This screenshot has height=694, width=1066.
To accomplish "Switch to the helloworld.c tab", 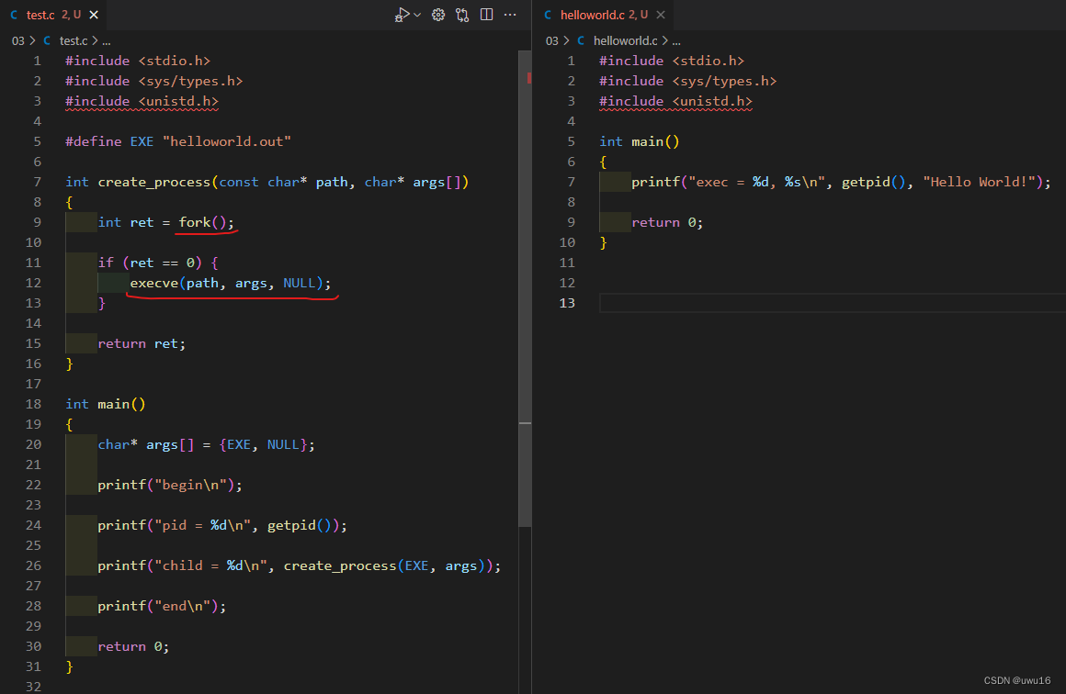I will coord(602,15).
